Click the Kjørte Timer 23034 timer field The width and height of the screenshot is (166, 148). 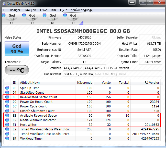pyautogui.click(x=151, y=62)
